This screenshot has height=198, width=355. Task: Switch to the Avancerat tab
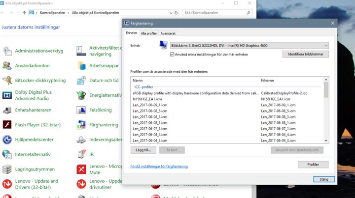(x=168, y=33)
